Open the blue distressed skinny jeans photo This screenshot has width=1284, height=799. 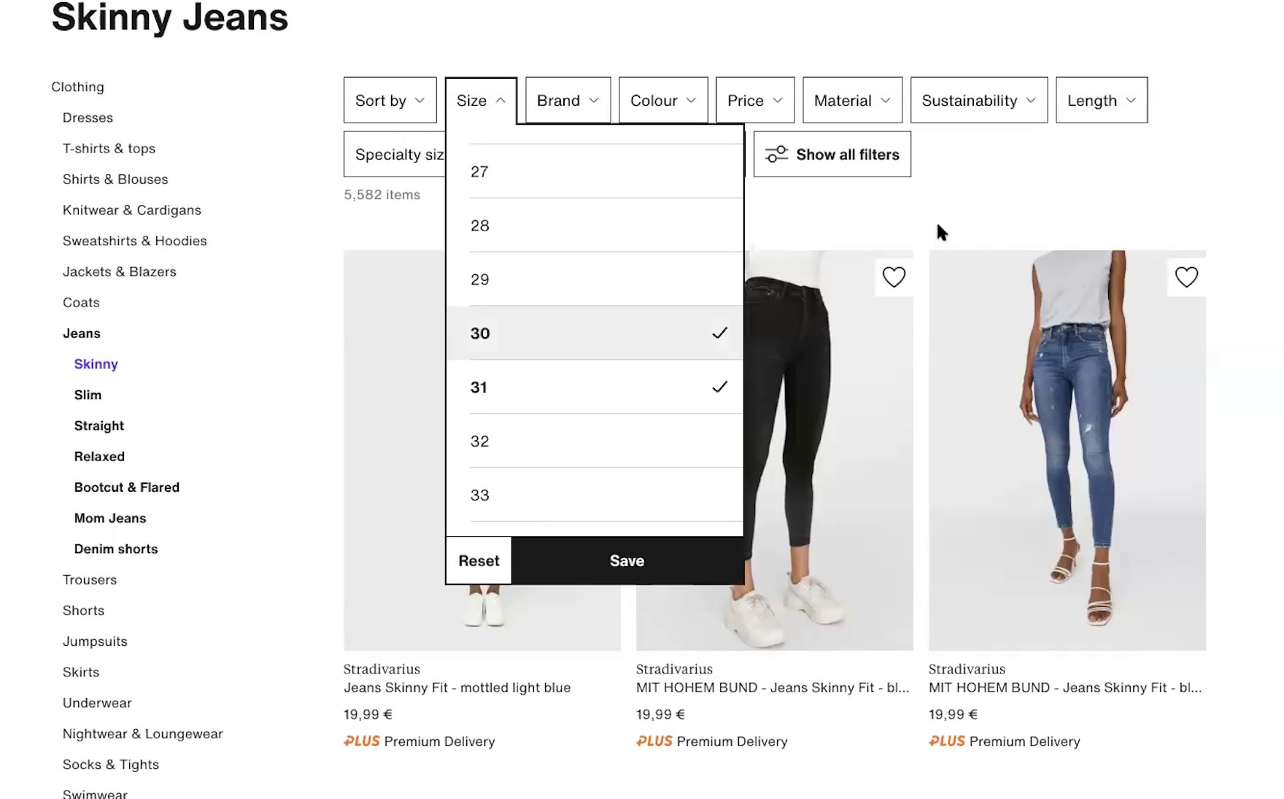(x=1067, y=449)
